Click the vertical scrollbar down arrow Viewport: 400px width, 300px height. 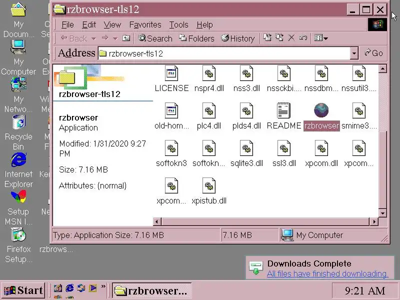coord(382,213)
